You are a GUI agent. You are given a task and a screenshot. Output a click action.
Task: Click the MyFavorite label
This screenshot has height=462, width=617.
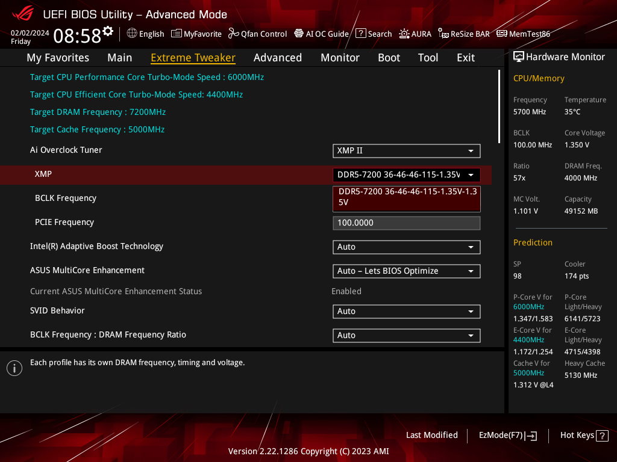[x=202, y=34]
